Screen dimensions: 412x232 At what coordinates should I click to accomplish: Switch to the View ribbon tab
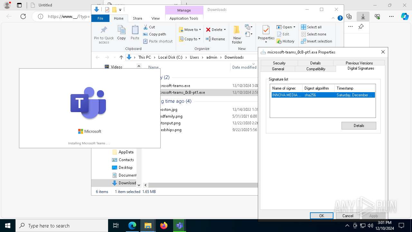click(155, 18)
